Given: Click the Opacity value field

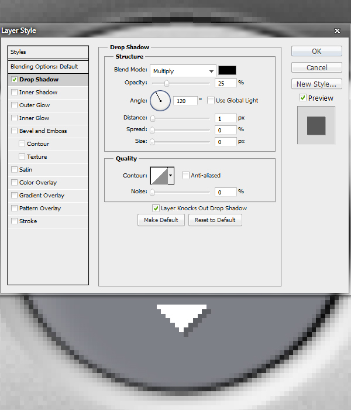Looking at the screenshot, I should [226, 83].
